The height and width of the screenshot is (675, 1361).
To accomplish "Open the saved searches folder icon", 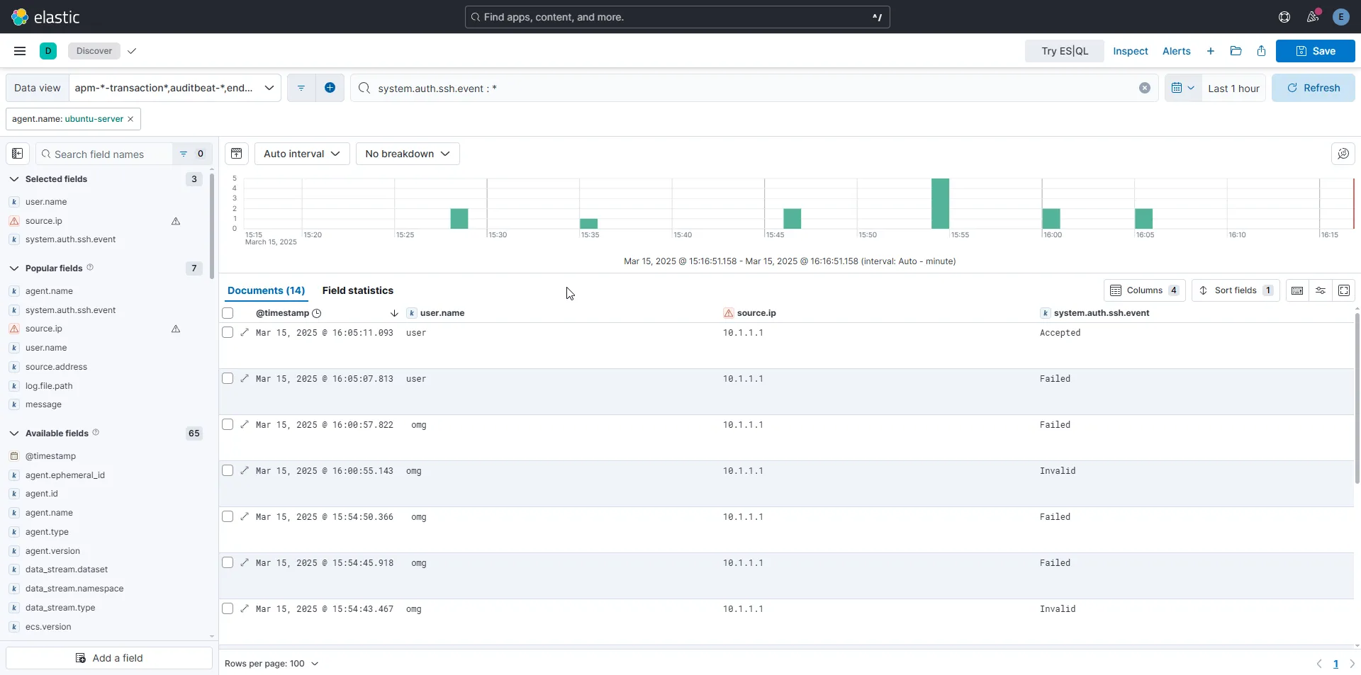I will (1236, 51).
